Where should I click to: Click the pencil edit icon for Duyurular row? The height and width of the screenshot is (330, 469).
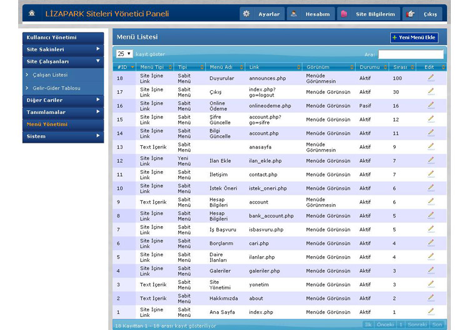(430, 77)
